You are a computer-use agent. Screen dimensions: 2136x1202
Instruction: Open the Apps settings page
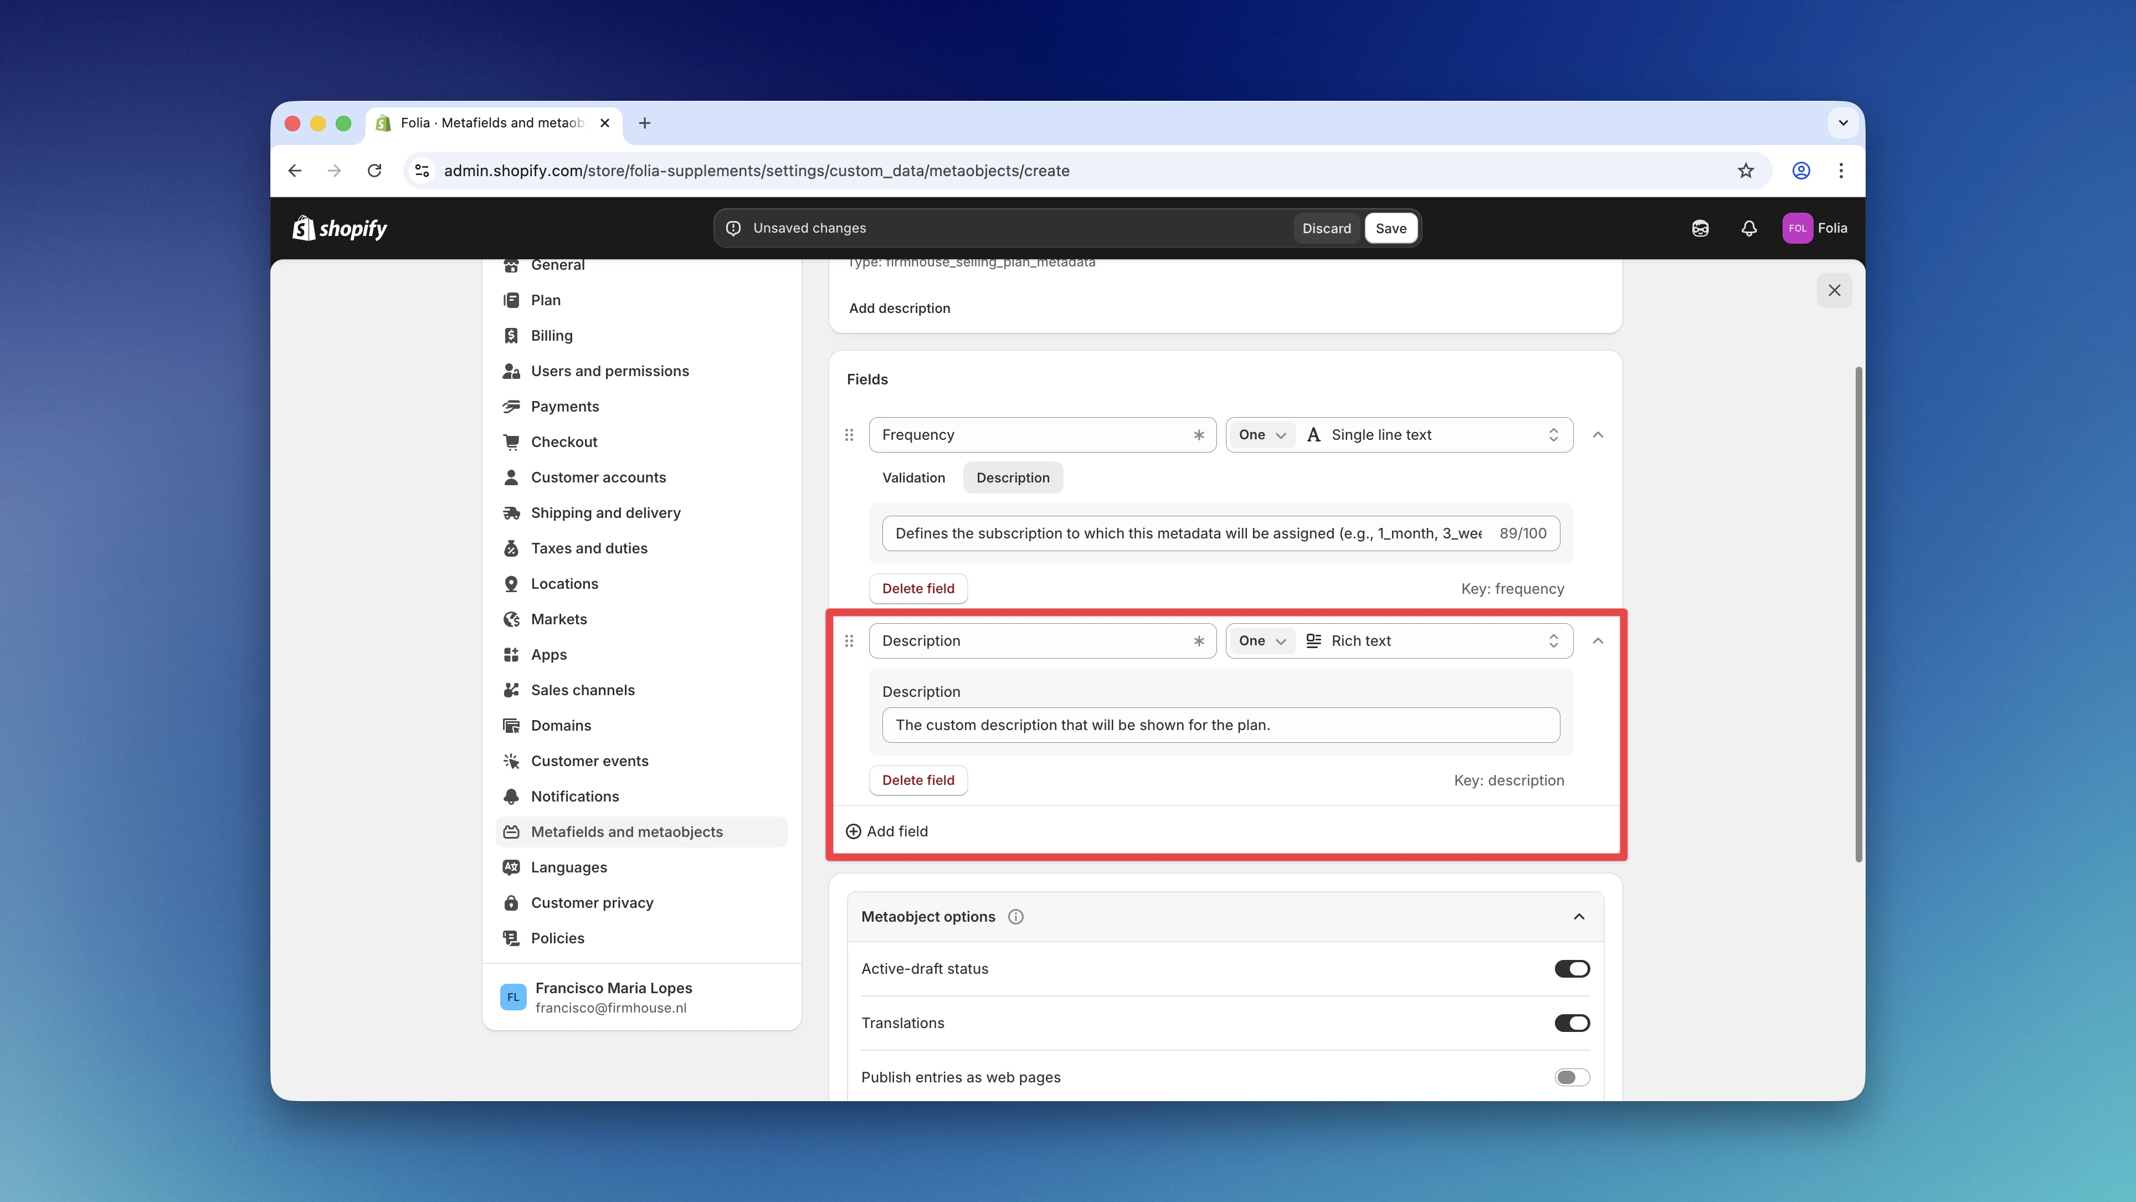pyautogui.click(x=641, y=654)
